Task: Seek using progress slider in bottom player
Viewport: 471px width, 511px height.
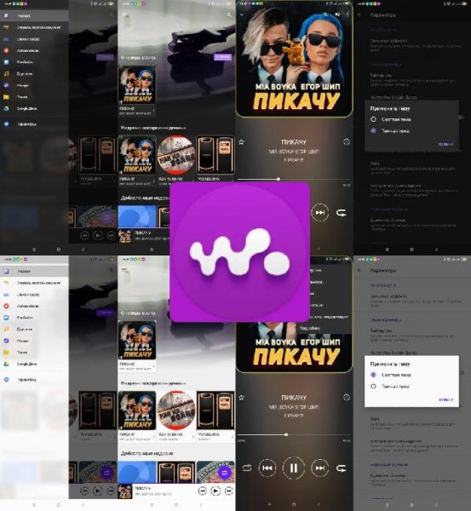Action: [294, 434]
